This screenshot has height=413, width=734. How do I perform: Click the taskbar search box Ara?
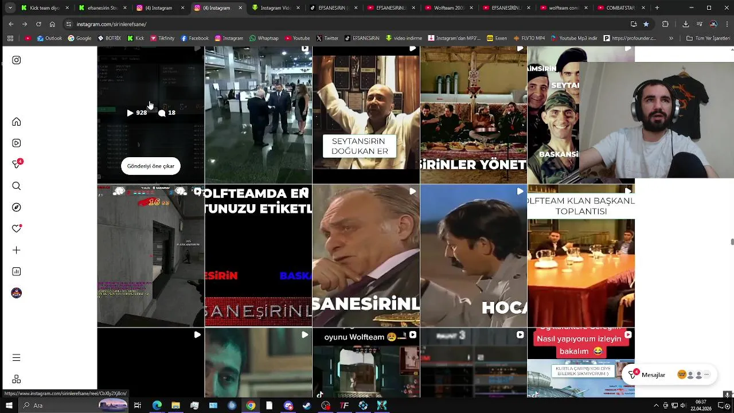(x=75, y=406)
